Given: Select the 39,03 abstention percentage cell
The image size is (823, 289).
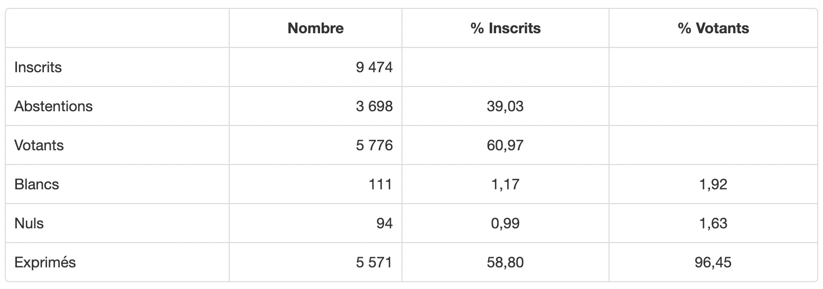Looking at the screenshot, I should pos(505,107).
